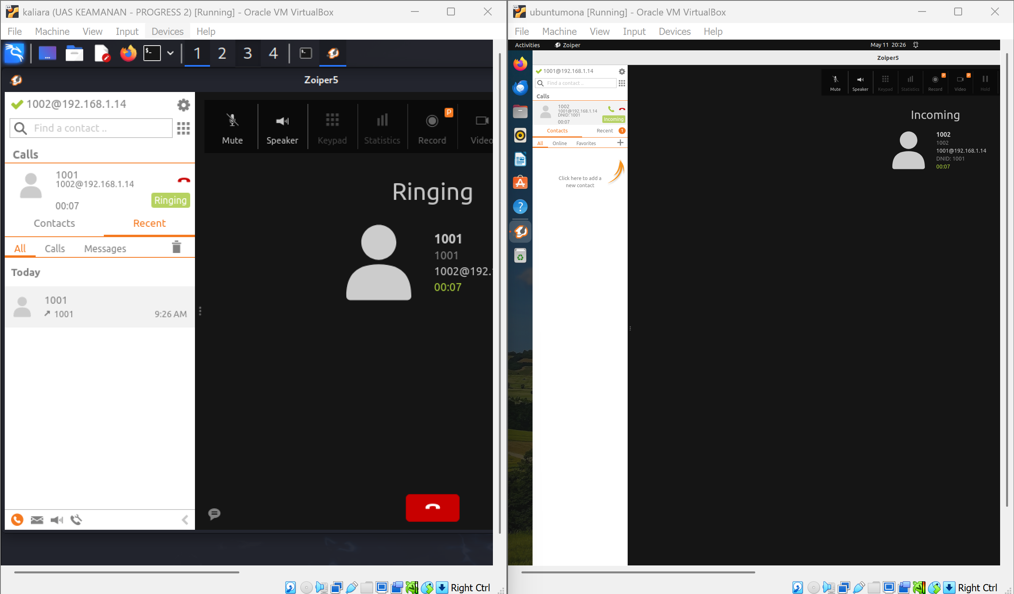Click Hold in Ubuntu Zoiper toolbar
1014x594 pixels.
tap(985, 82)
